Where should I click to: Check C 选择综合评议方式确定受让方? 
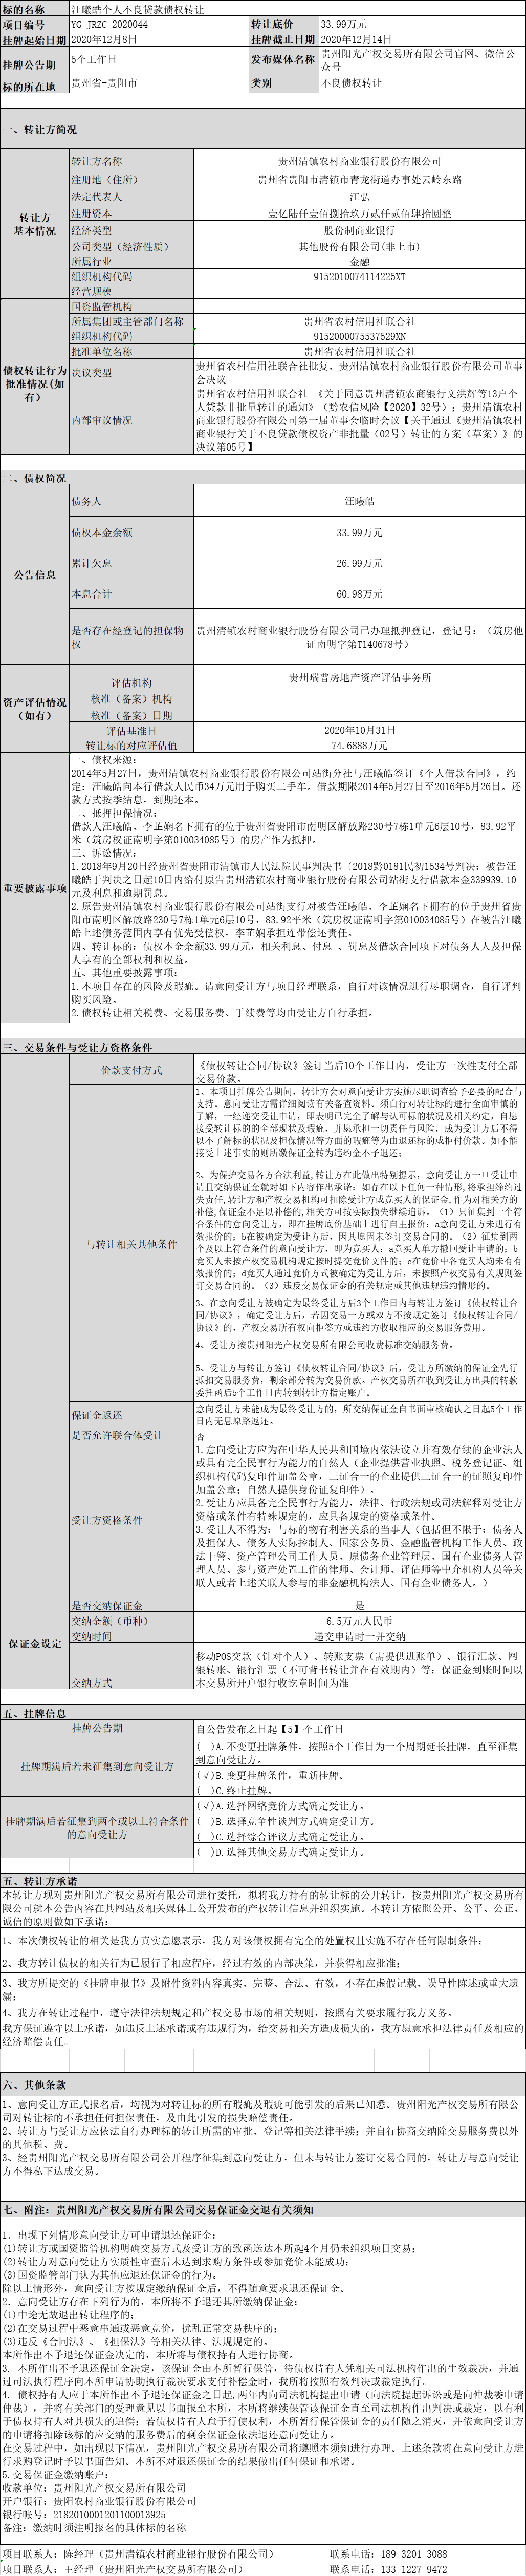click(204, 1837)
